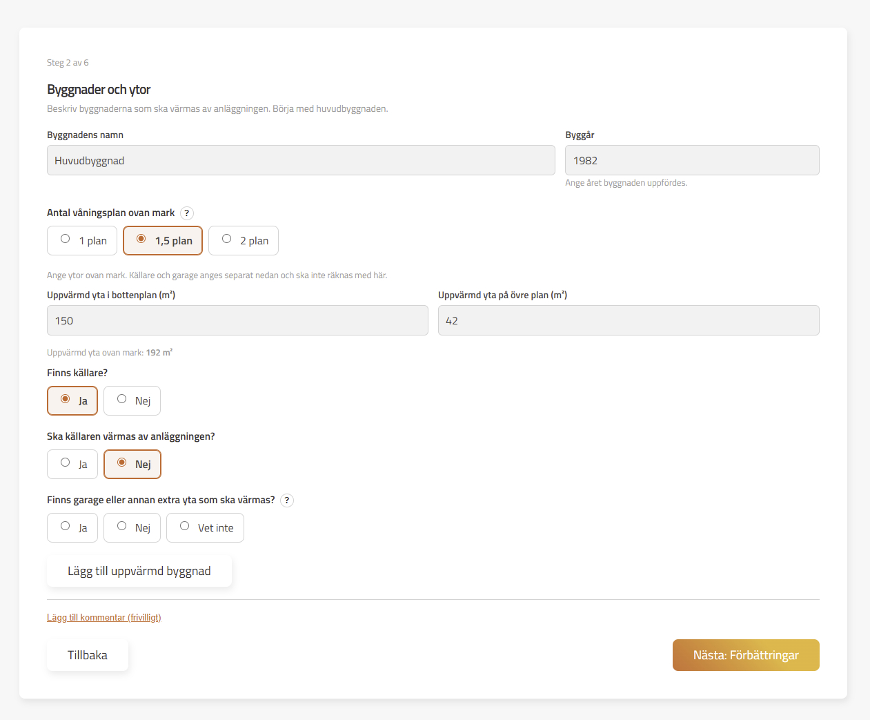Click the 'Beskriv byggnaderna som ska värmas' description
The height and width of the screenshot is (720, 870).
coord(217,109)
